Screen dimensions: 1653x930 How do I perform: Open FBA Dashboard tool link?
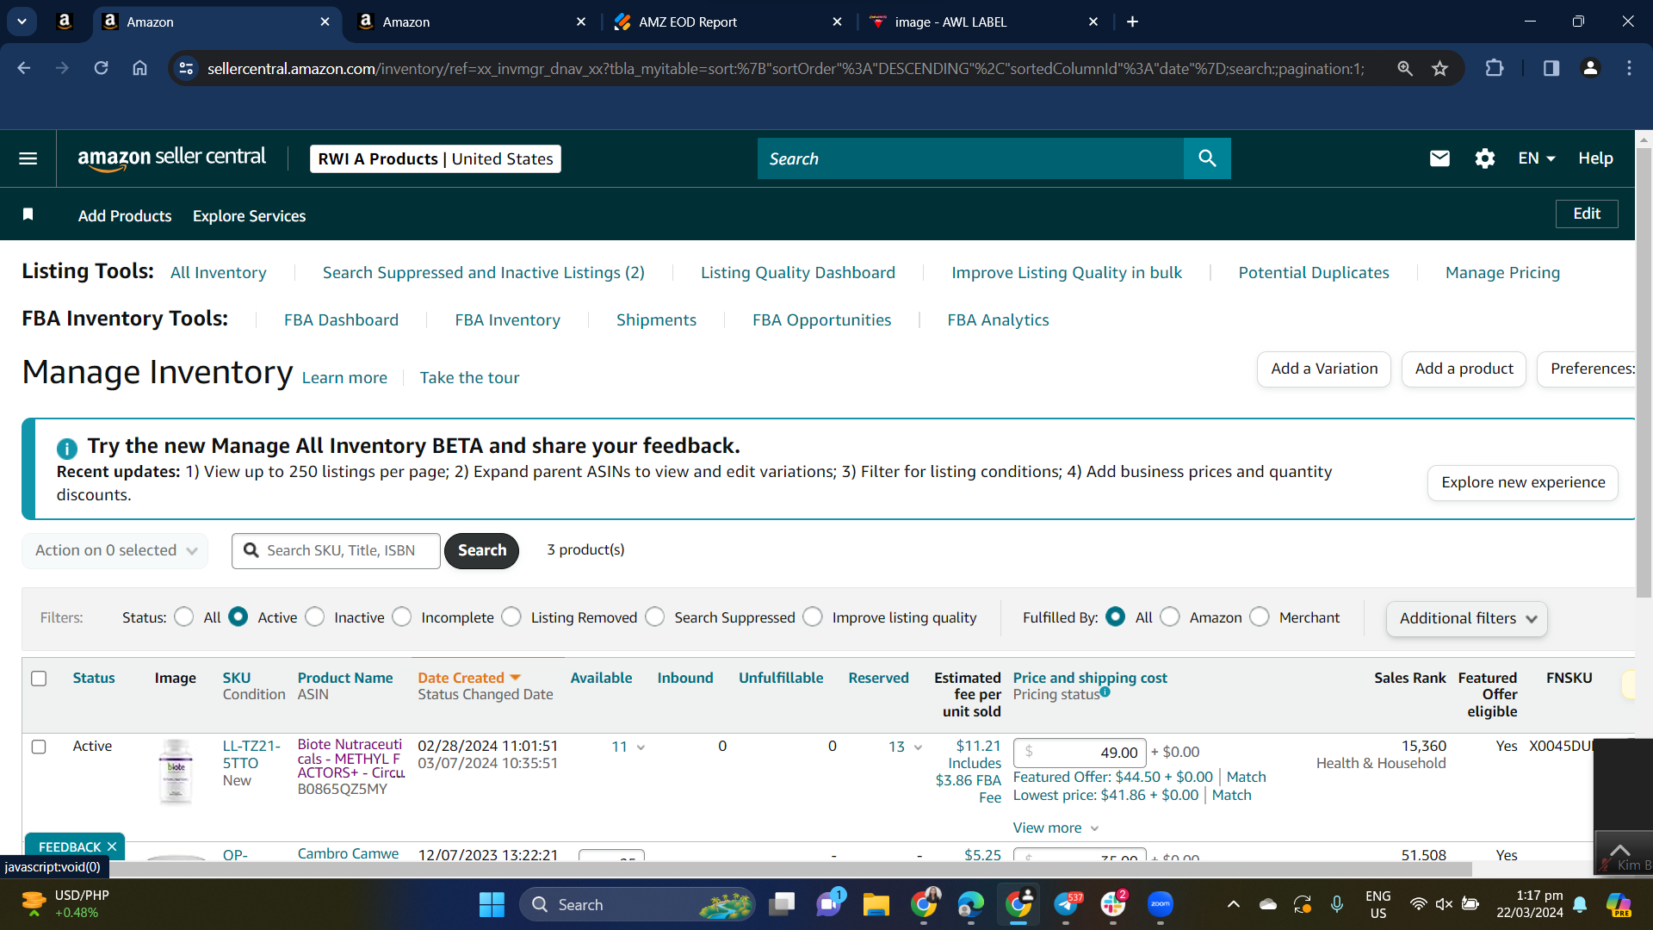click(x=341, y=319)
